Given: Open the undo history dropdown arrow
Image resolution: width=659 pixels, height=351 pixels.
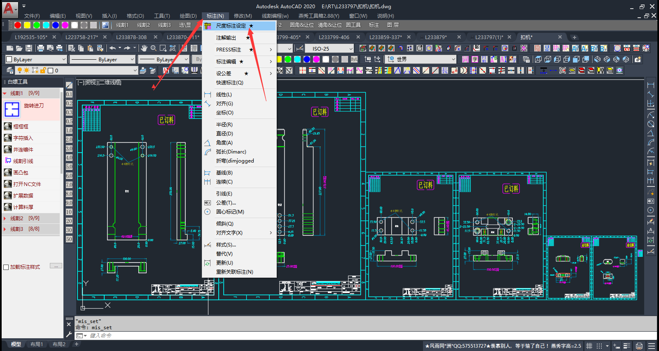Looking at the screenshot, I should pos(120,48).
